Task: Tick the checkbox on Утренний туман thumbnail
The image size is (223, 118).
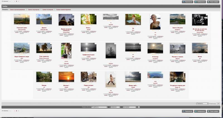Action: coord(29,15)
